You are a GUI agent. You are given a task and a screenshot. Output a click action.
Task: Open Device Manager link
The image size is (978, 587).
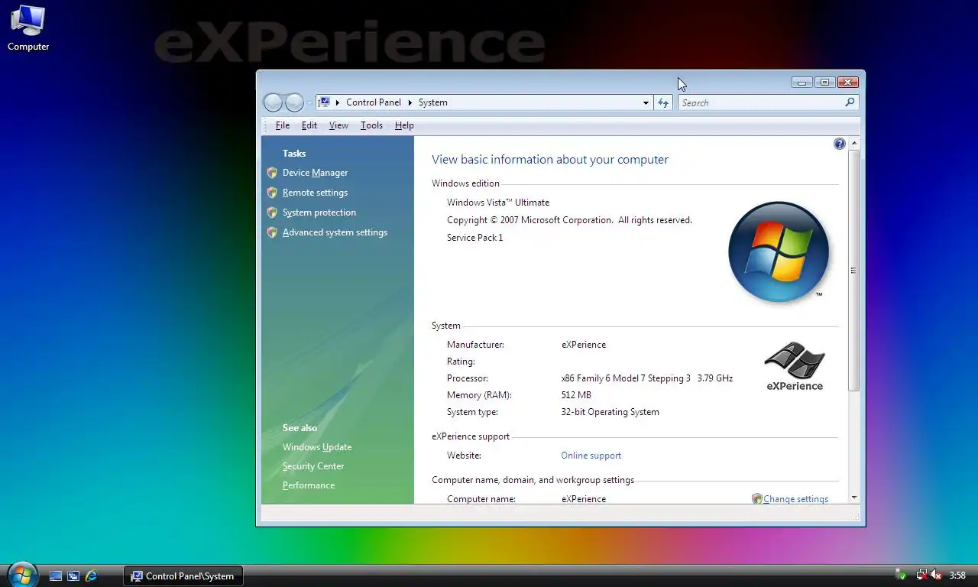point(315,173)
